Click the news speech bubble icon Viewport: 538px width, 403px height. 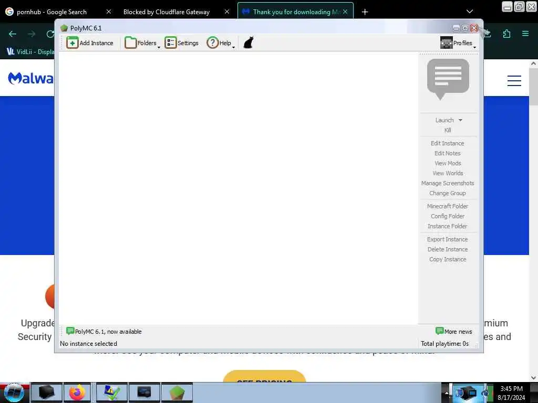(448, 79)
